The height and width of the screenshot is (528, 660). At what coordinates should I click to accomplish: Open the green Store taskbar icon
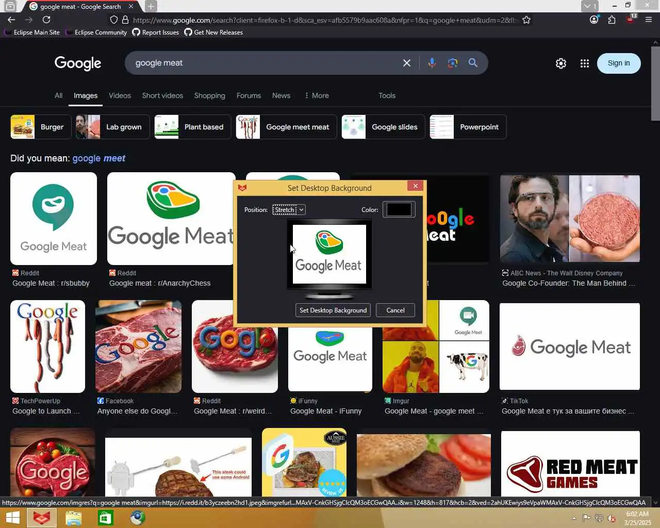[x=106, y=518]
